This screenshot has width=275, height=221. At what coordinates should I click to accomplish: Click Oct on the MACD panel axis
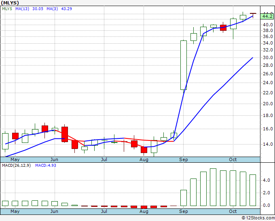pos(233,211)
